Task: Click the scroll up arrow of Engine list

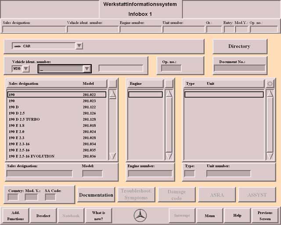Action: tap(169, 94)
